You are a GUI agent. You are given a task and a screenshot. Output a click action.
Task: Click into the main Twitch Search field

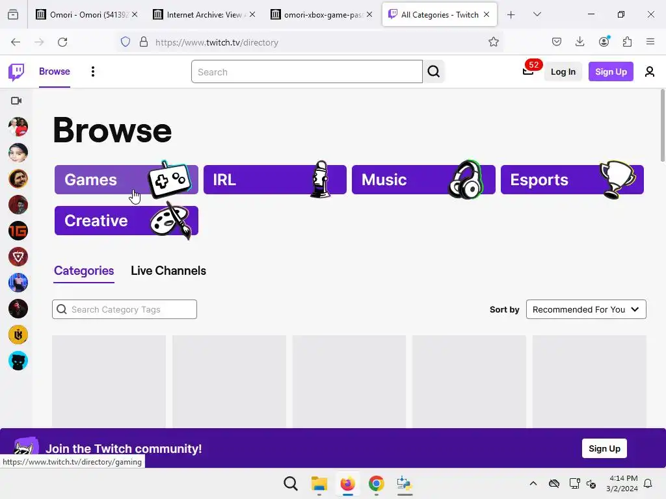[307, 71]
